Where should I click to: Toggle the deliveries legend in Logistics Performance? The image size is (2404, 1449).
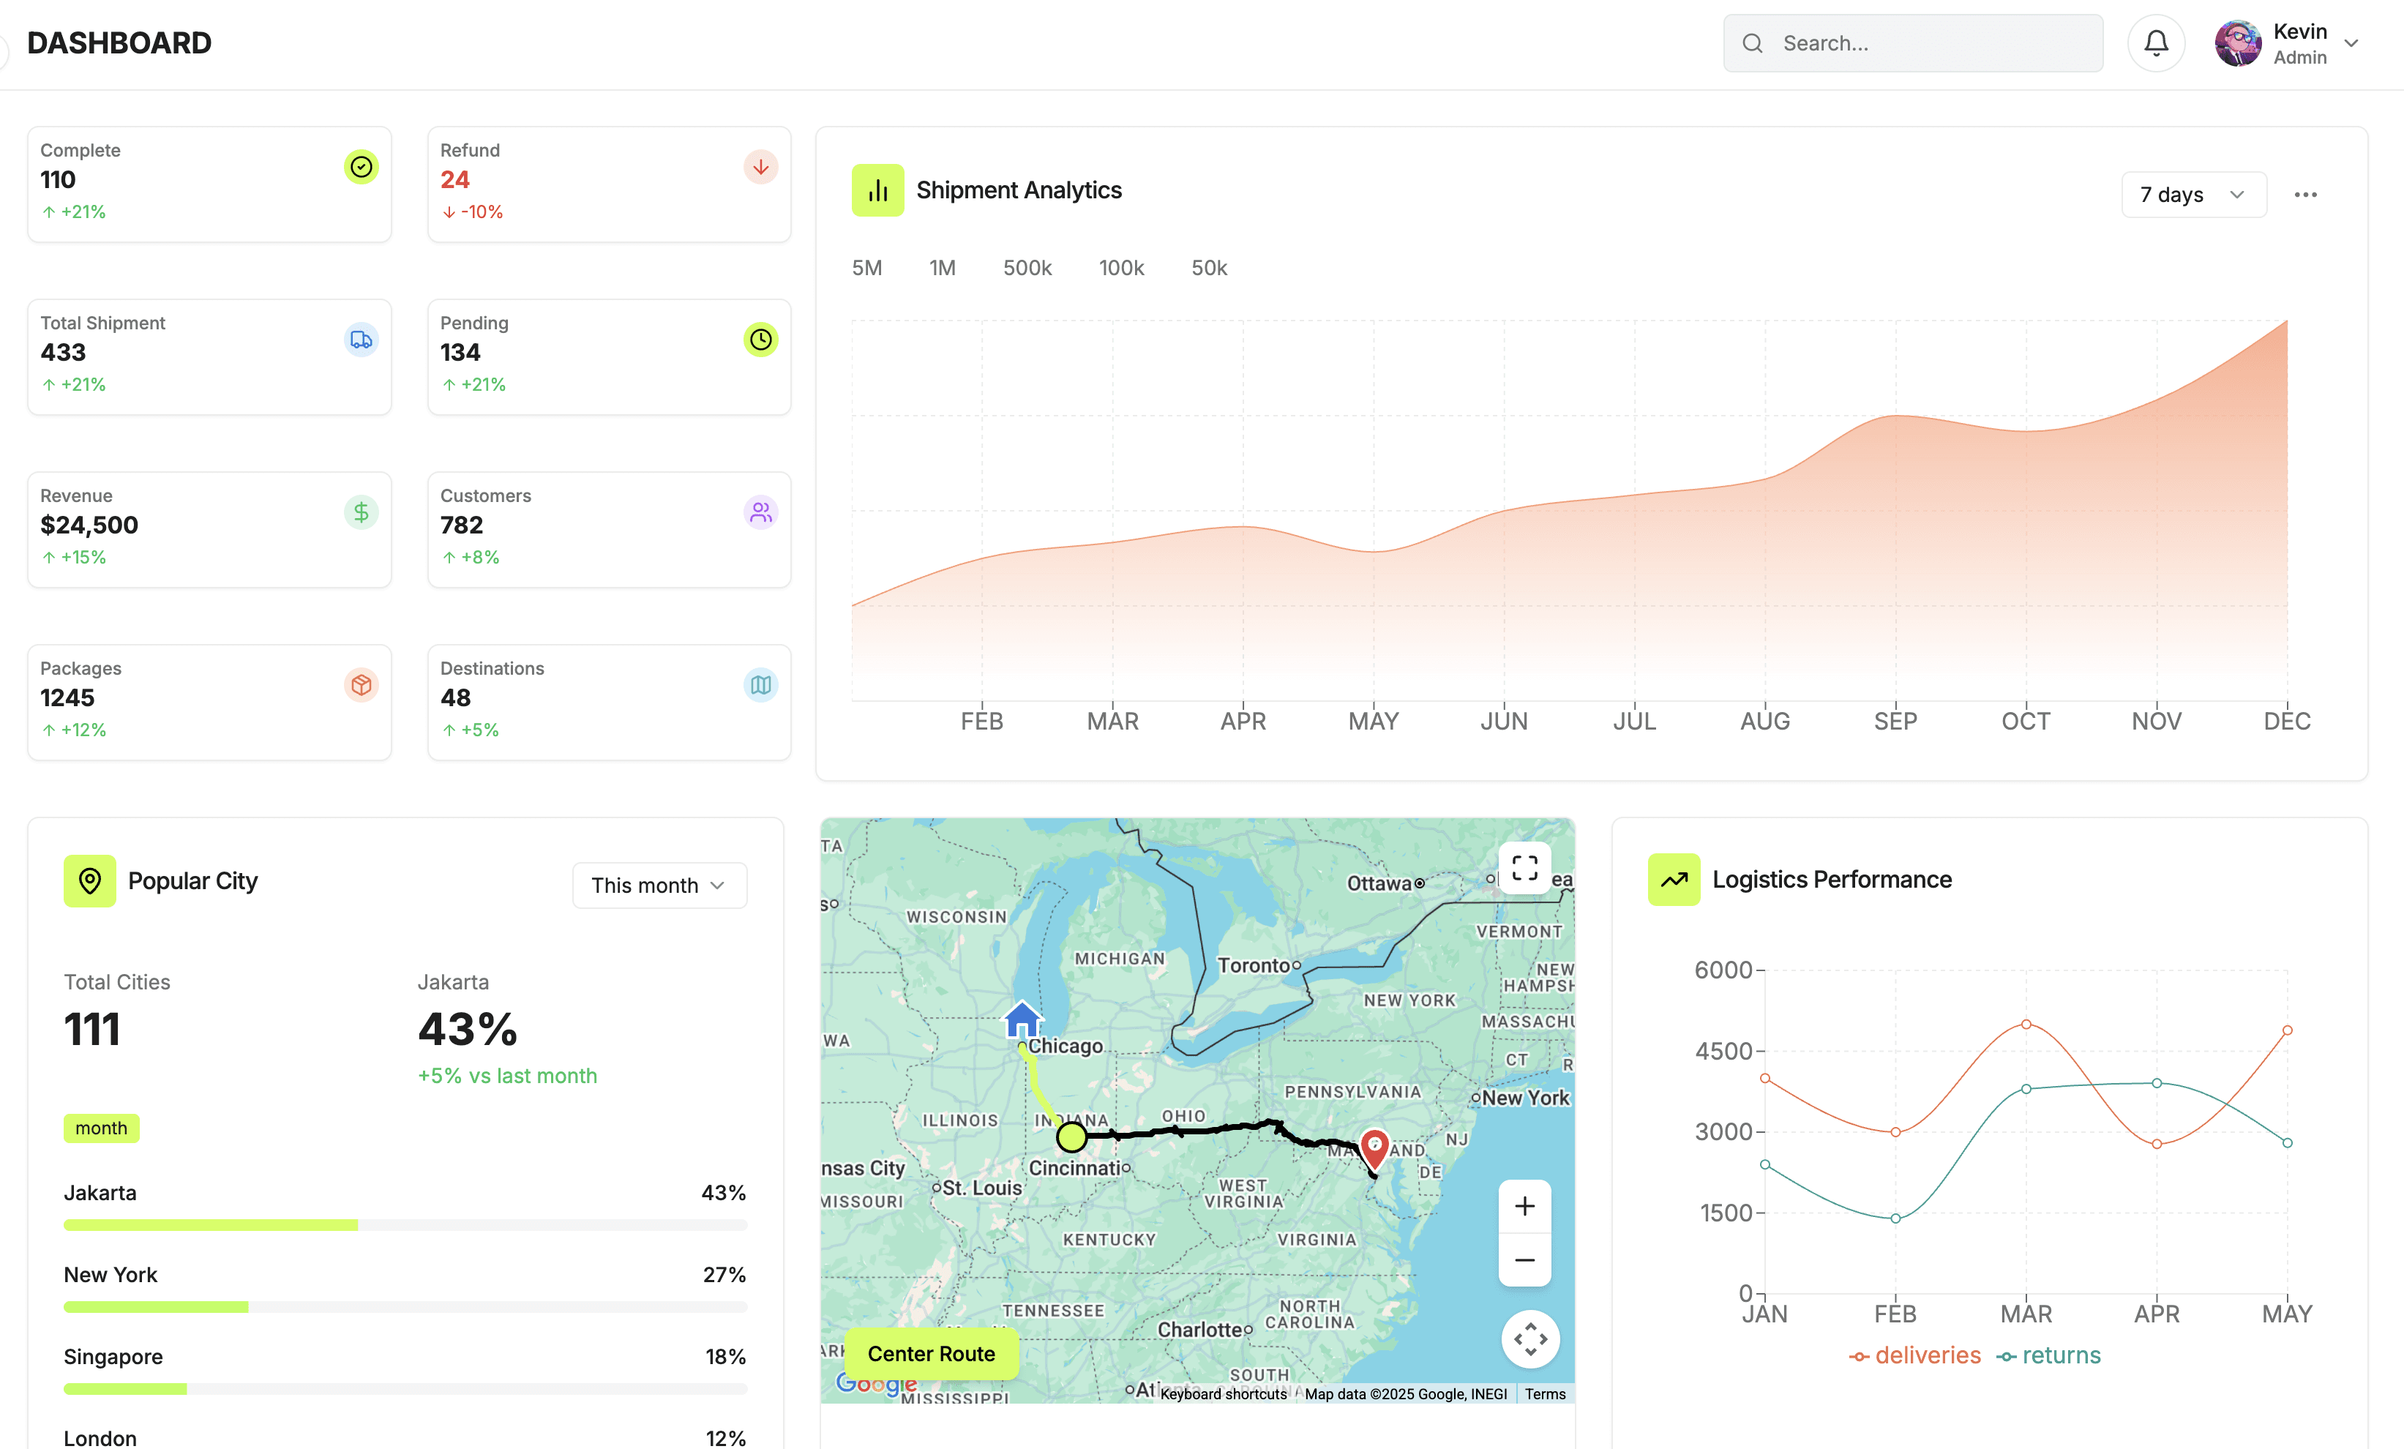click(1914, 1355)
